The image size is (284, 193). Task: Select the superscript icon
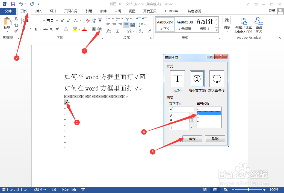pos(58,29)
